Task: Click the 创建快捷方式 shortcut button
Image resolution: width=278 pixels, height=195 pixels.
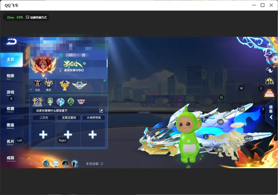Action: pos(36,17)
